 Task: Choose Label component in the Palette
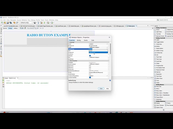158,40
